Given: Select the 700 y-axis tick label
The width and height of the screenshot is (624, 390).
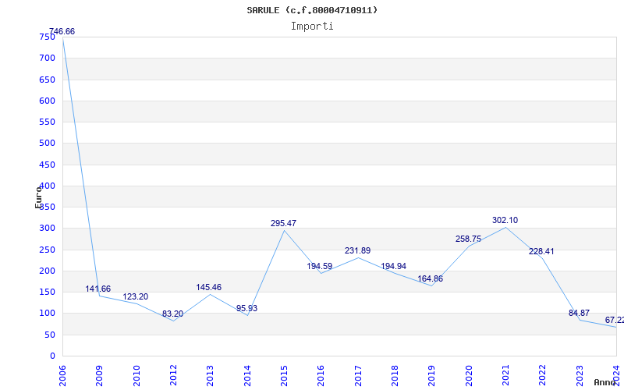Looking at the screenshot, I should pyautogui.click(x=47, y=58).
